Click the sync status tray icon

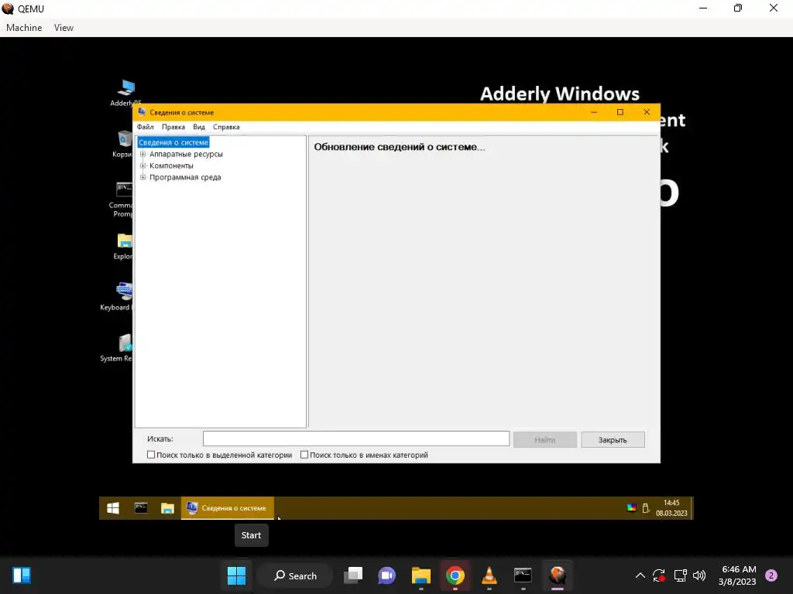point(659,575)
